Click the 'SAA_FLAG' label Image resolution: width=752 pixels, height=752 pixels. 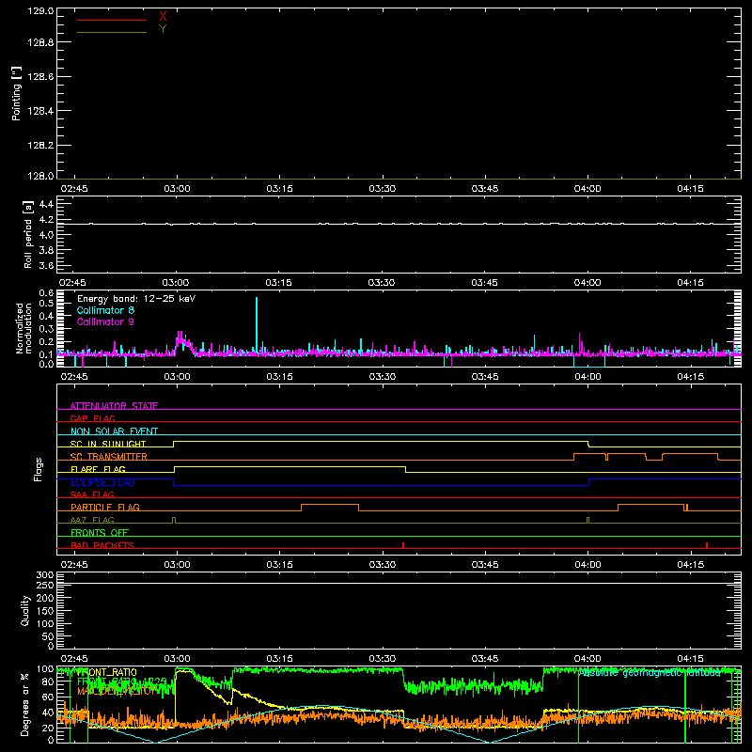pos(92,494)
